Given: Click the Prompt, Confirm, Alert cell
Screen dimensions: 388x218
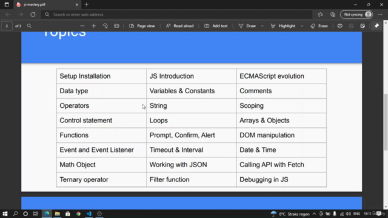Looking at the screenshot, I should click(x=192, y=135).
